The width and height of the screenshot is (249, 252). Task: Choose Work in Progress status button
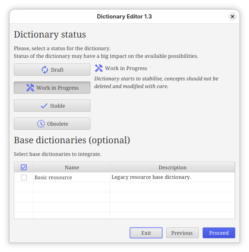pyautogui.click(x=52, y=88)
